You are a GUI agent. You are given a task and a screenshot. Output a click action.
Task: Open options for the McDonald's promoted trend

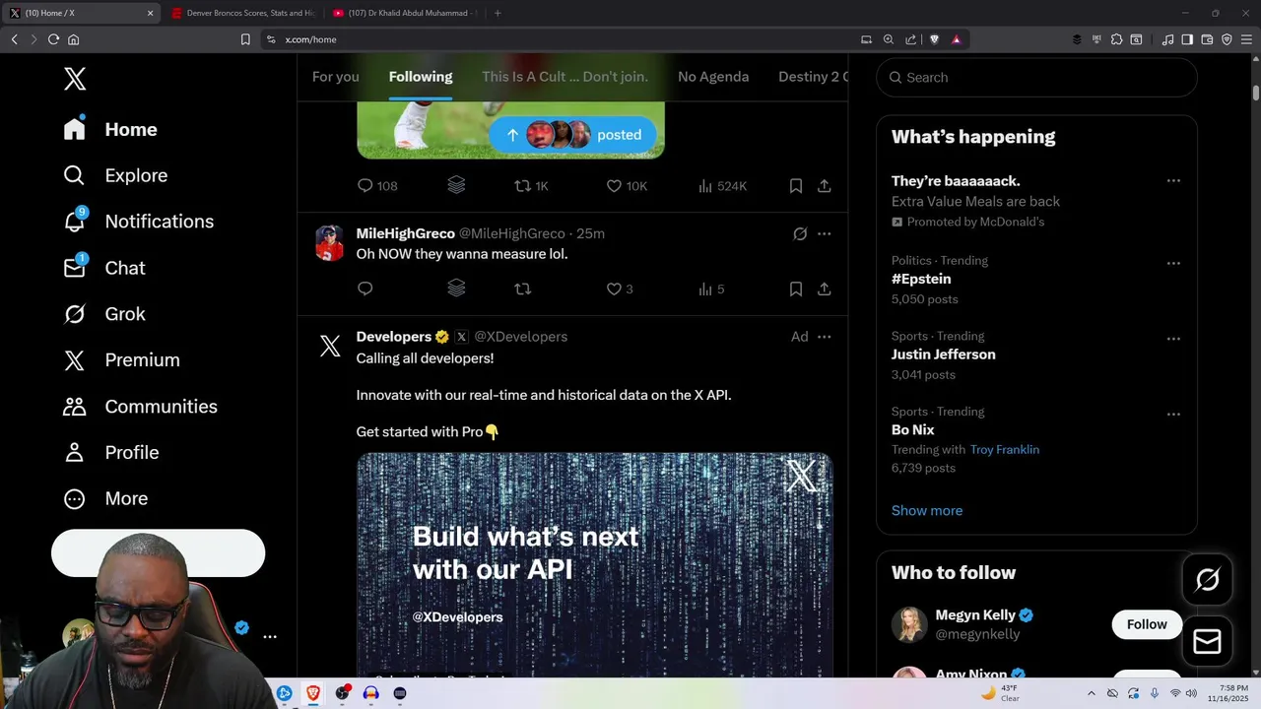coord(1173,181)
